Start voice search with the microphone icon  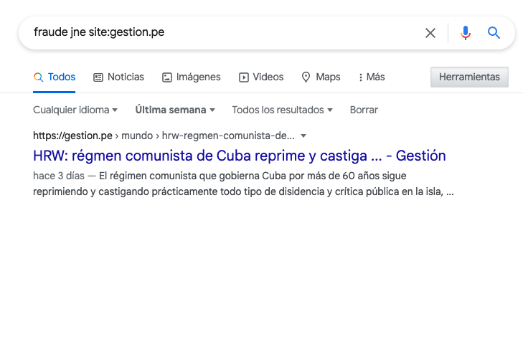pyautogui.click(x=466, y=33)
